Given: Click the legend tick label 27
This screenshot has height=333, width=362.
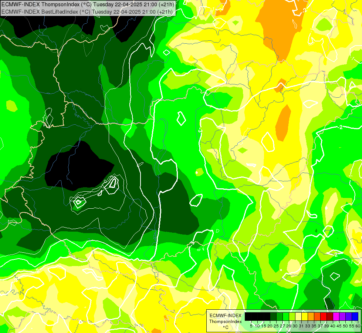Looking at the screenshot, I should coord(283,326).
